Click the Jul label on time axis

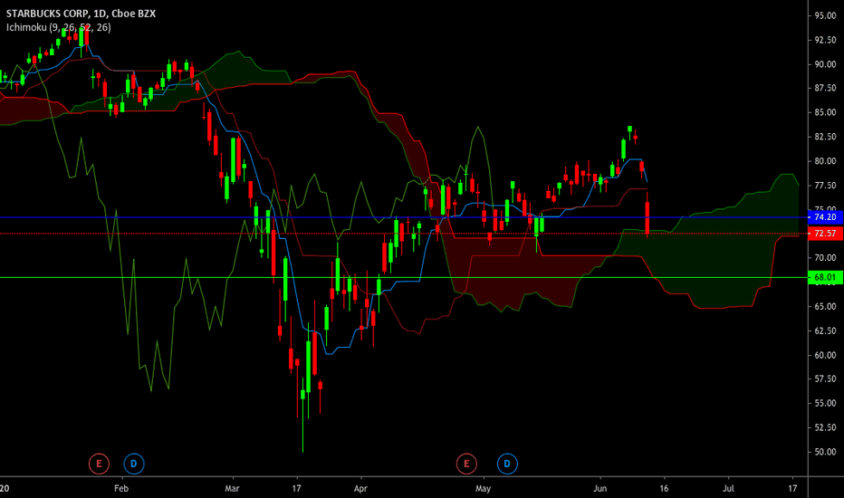click(728, 488)
